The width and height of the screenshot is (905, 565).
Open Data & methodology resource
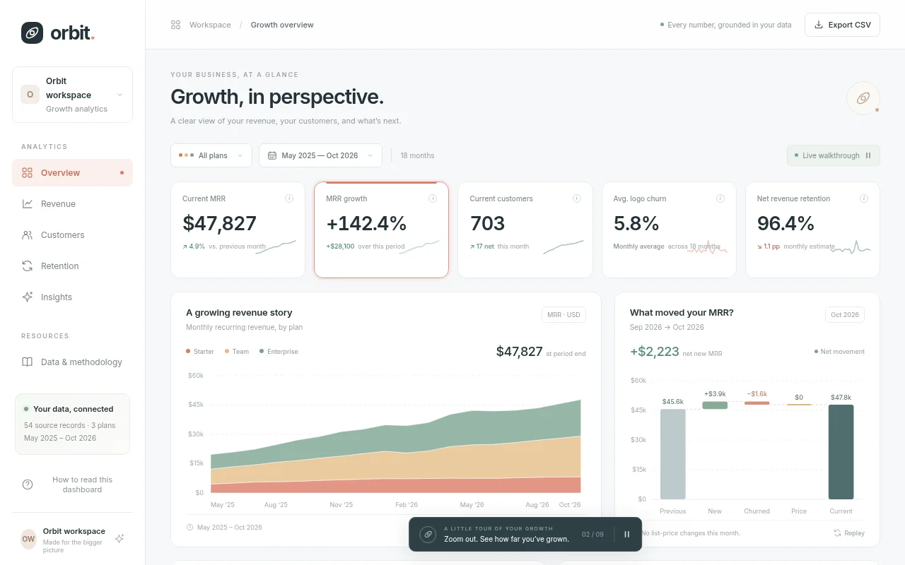coord(72,362)
